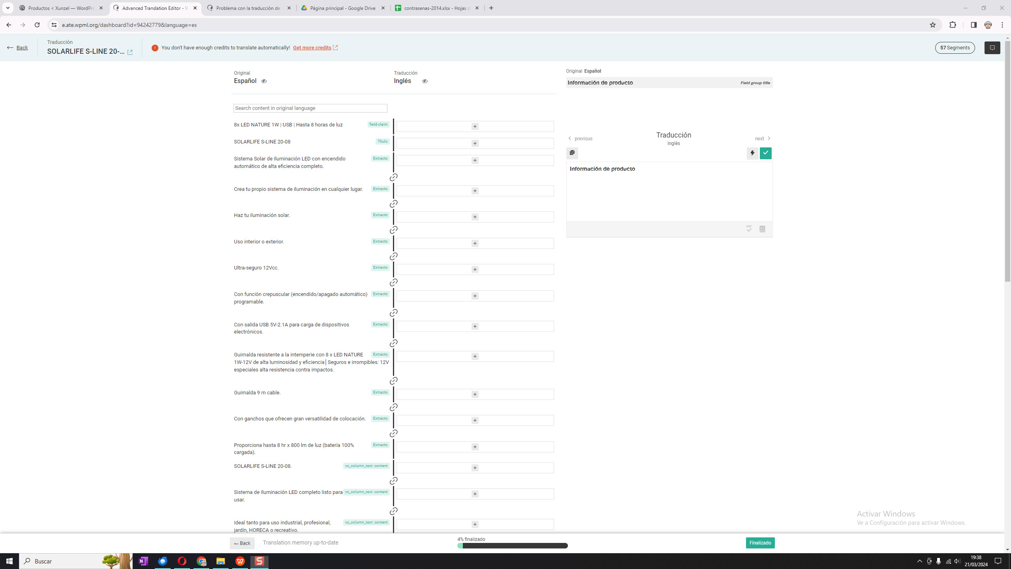Click the copy original text icon

tap(572, 153)
